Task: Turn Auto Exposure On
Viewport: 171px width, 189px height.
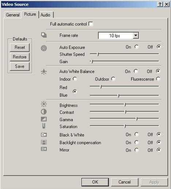Action: [137, 47]
